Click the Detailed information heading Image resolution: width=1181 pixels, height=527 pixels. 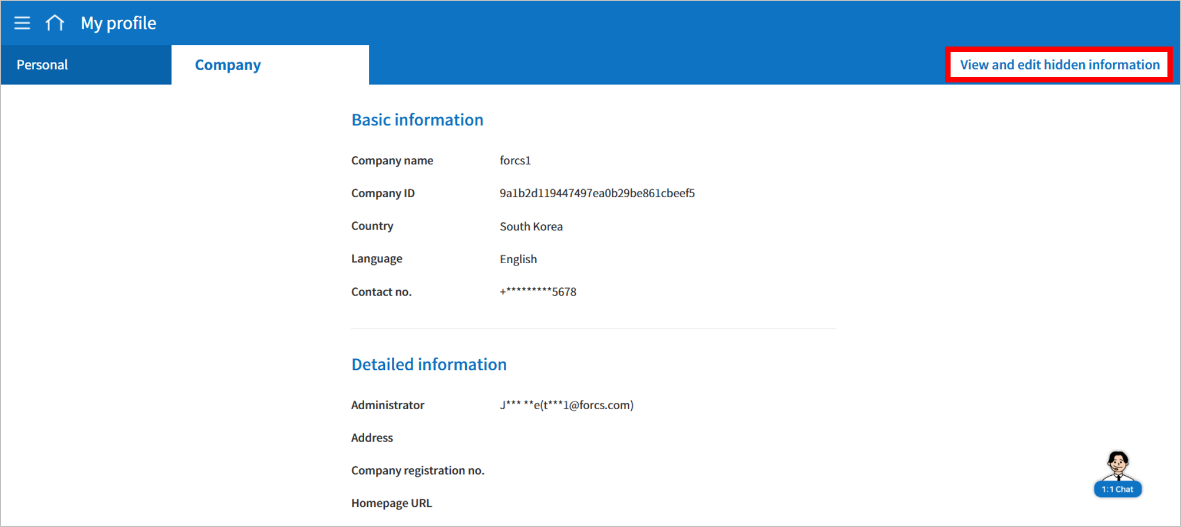point(428,364)
